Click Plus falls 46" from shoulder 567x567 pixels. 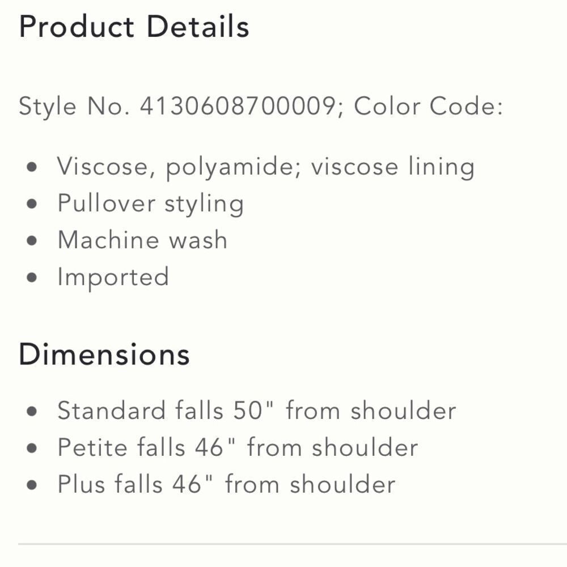click(x=226, y=484)
